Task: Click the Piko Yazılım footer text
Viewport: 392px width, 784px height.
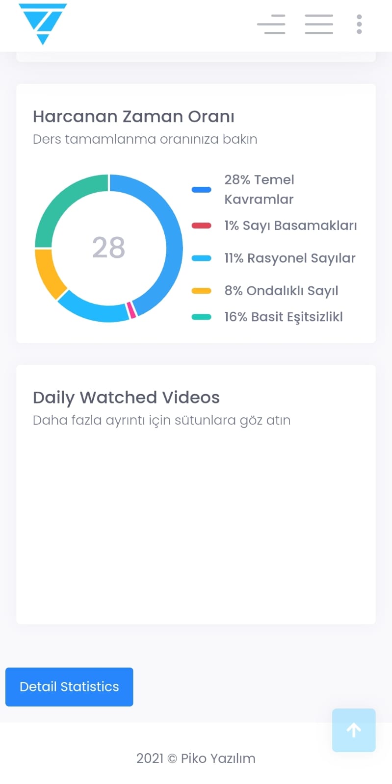Action: click(x=196, y=759)
